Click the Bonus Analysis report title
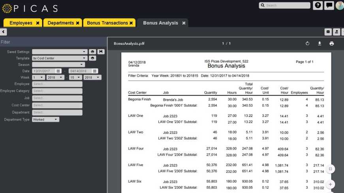 pos(226,66)
